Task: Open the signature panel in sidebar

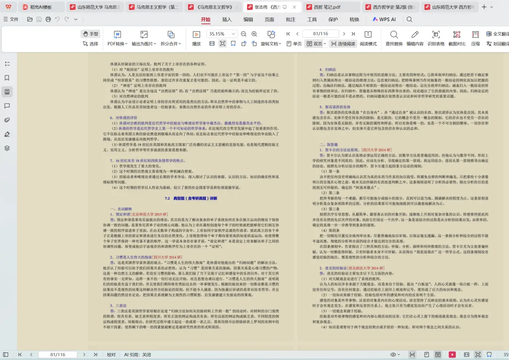Action: 7,134
